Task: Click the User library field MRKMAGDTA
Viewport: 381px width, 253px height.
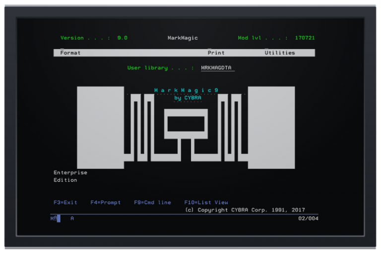Action: 217,68
